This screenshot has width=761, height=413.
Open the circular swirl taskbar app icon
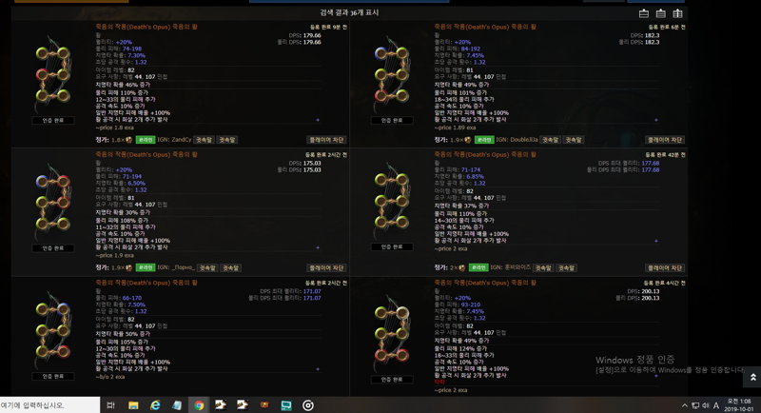(x=308, y=405)
